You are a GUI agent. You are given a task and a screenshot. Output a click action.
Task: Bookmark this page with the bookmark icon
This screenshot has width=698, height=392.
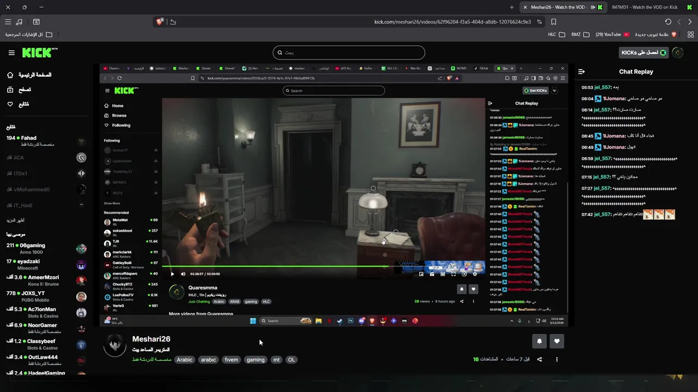pos(553,22)
